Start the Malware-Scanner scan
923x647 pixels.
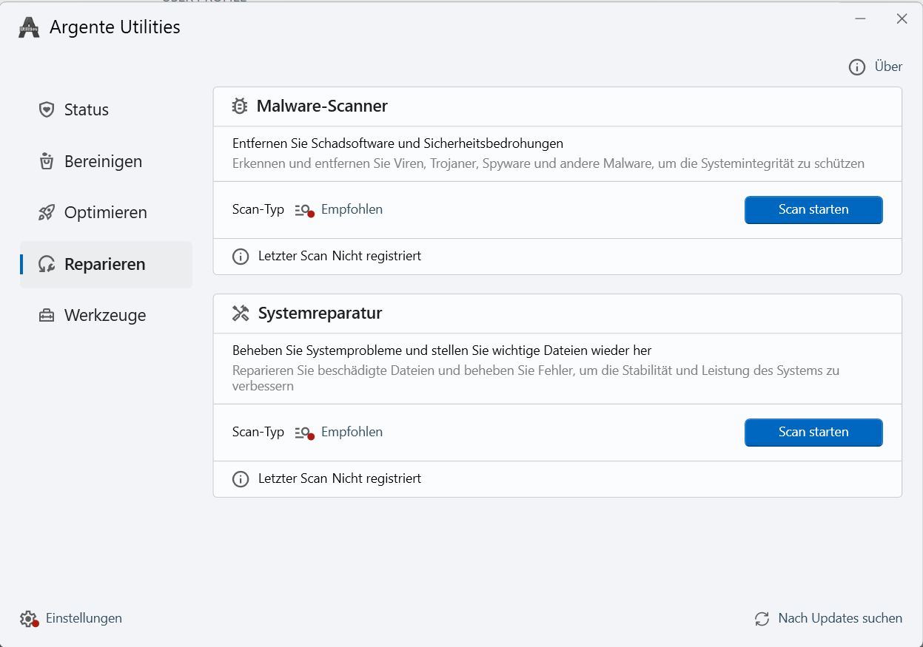(x=813, y=210)
